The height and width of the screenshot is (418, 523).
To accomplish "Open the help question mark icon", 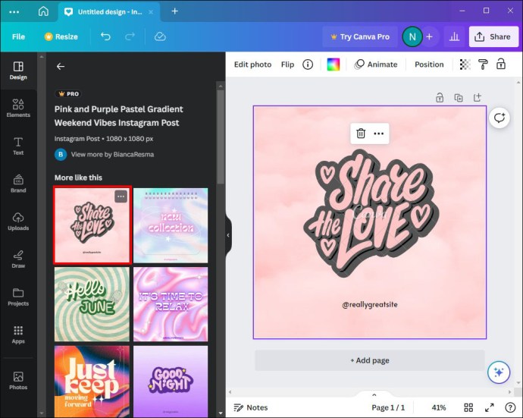I will click(510, 407).
